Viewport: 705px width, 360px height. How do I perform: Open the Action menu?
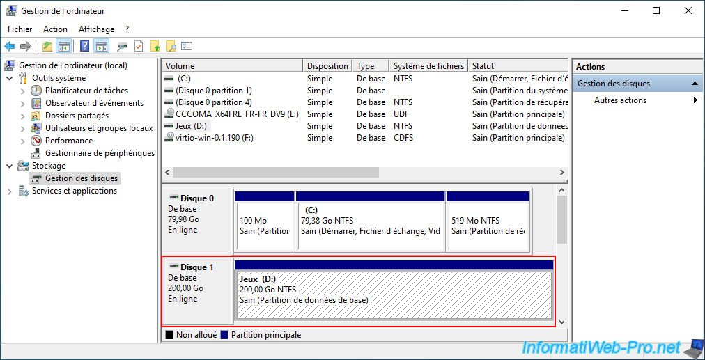55,29
